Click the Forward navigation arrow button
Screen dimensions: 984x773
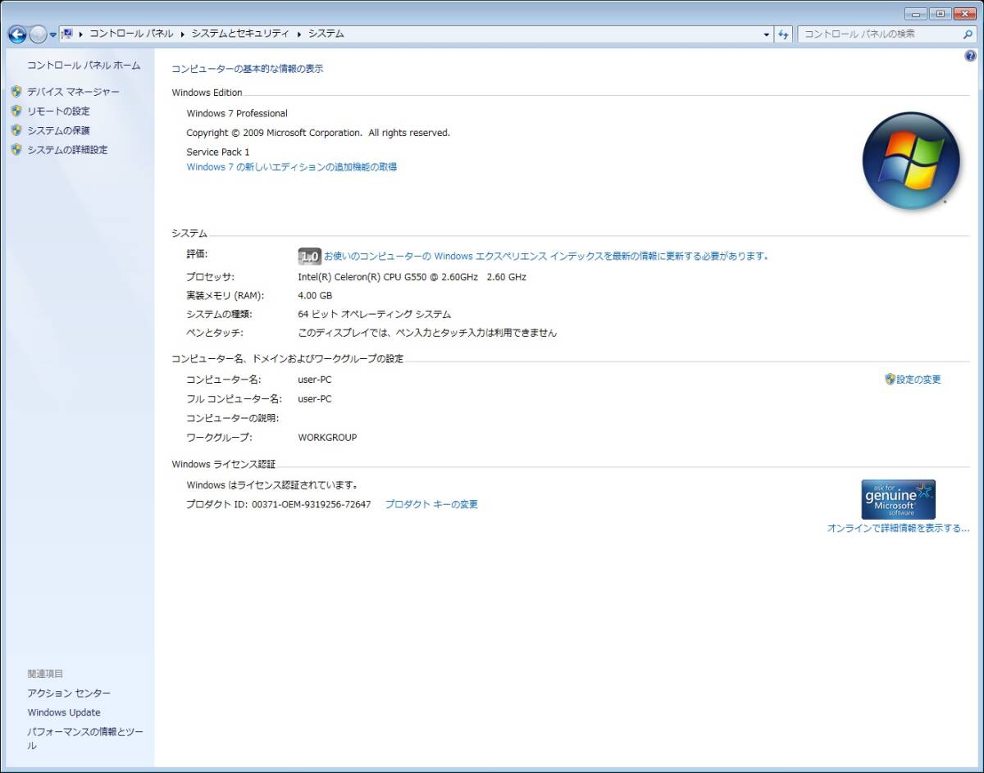click(x=38, y=34)
